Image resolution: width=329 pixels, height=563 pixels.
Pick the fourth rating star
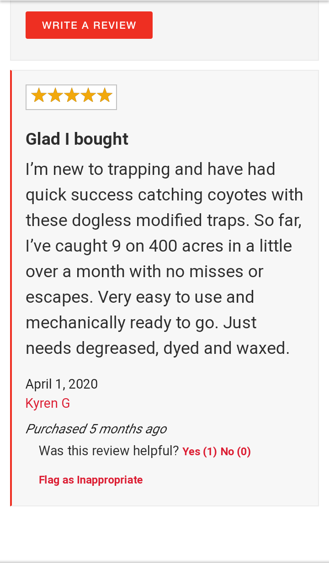pyautogui.click(x=88, y=96)
